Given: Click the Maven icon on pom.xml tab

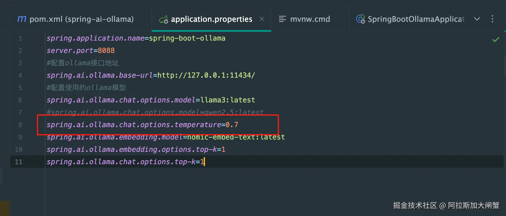Looking at the screenshot, I should 22,19.
